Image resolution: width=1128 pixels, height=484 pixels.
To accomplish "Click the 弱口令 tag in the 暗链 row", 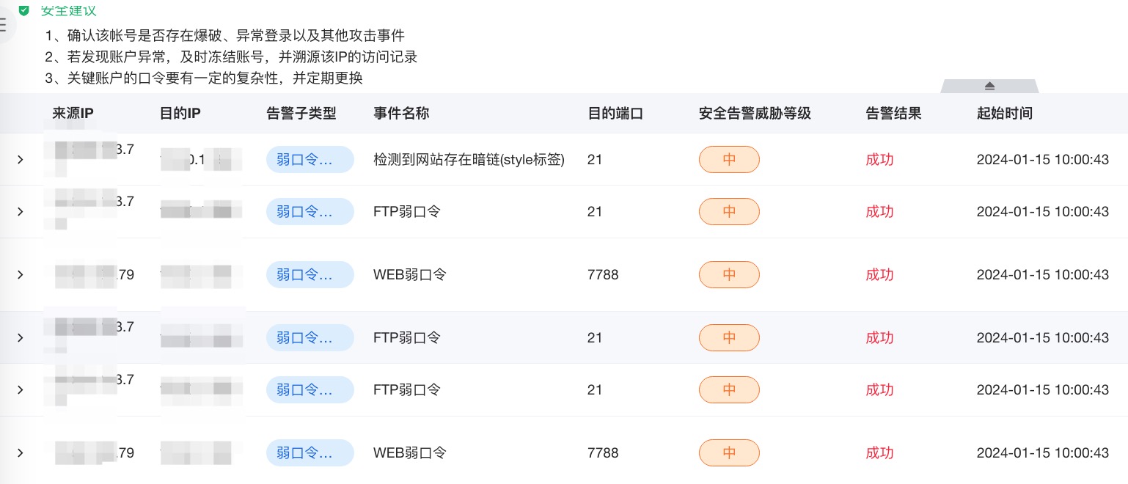I will [310, 160].
